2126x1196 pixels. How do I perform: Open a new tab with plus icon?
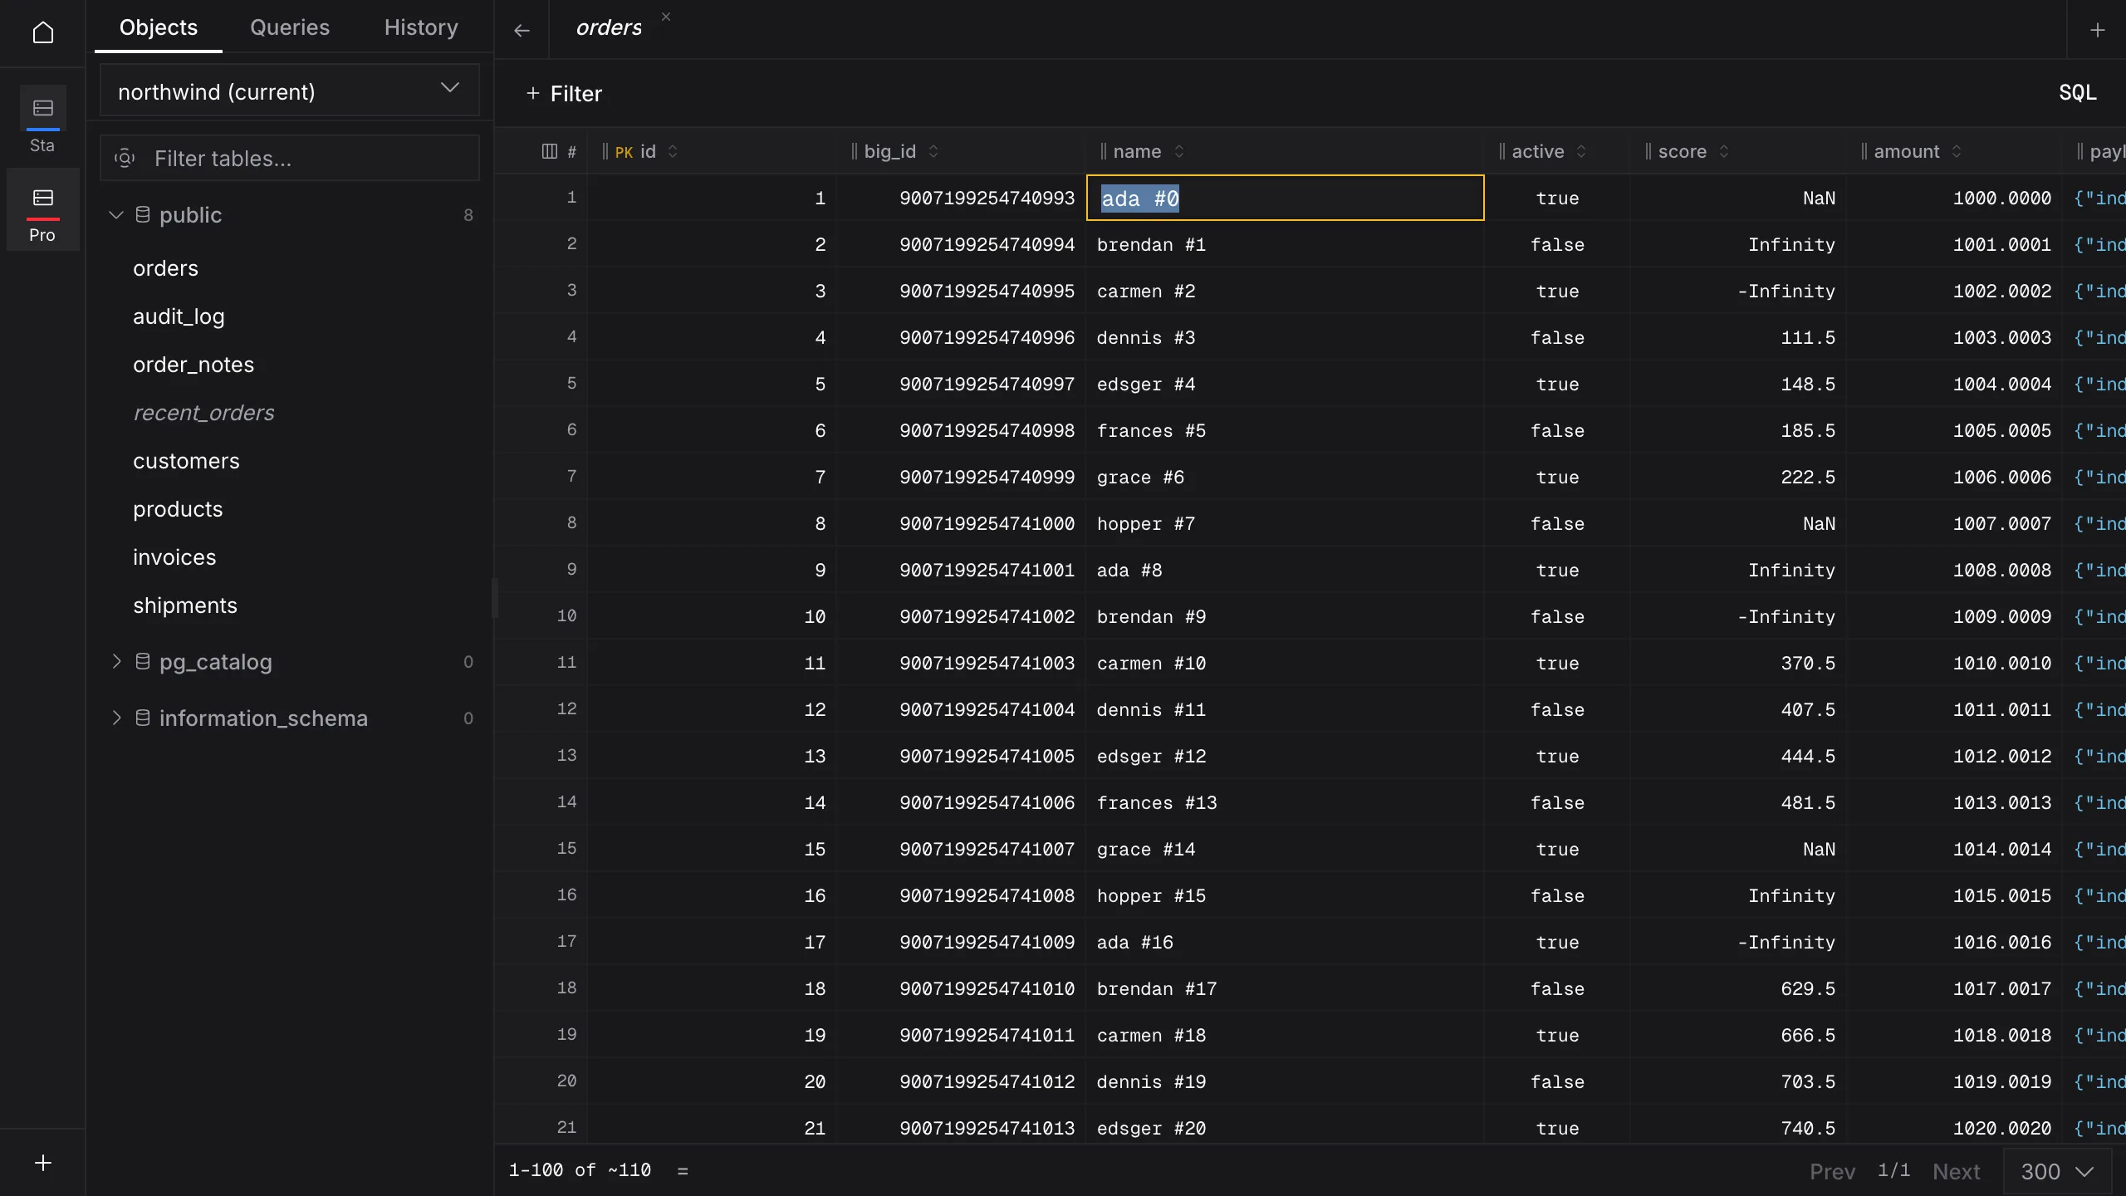click(2098, 31)
